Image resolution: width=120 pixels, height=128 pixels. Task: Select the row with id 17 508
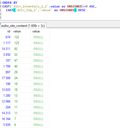(25, 78)
